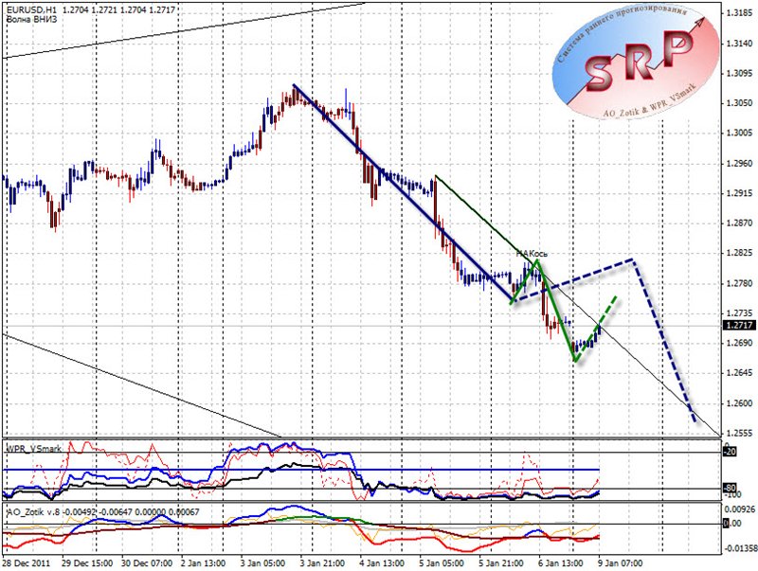Click the 1.2690 price label
This screenshot has width=758, height=571.
point(739,343)
